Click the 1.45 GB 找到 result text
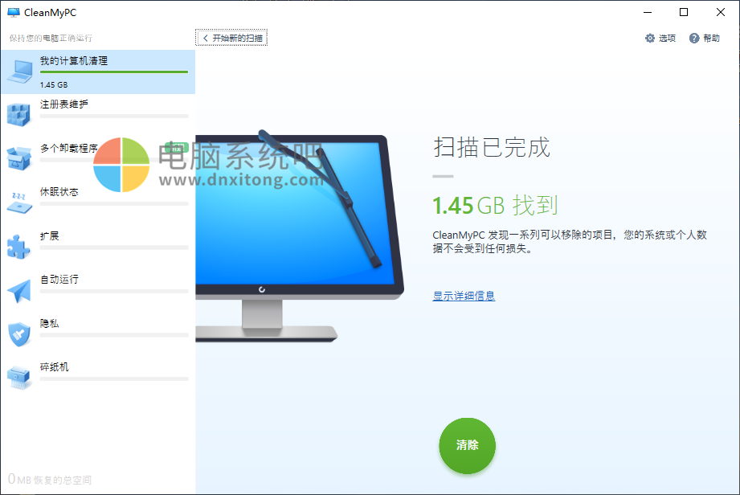The image size is (740, 495). [x=495, y=205]
